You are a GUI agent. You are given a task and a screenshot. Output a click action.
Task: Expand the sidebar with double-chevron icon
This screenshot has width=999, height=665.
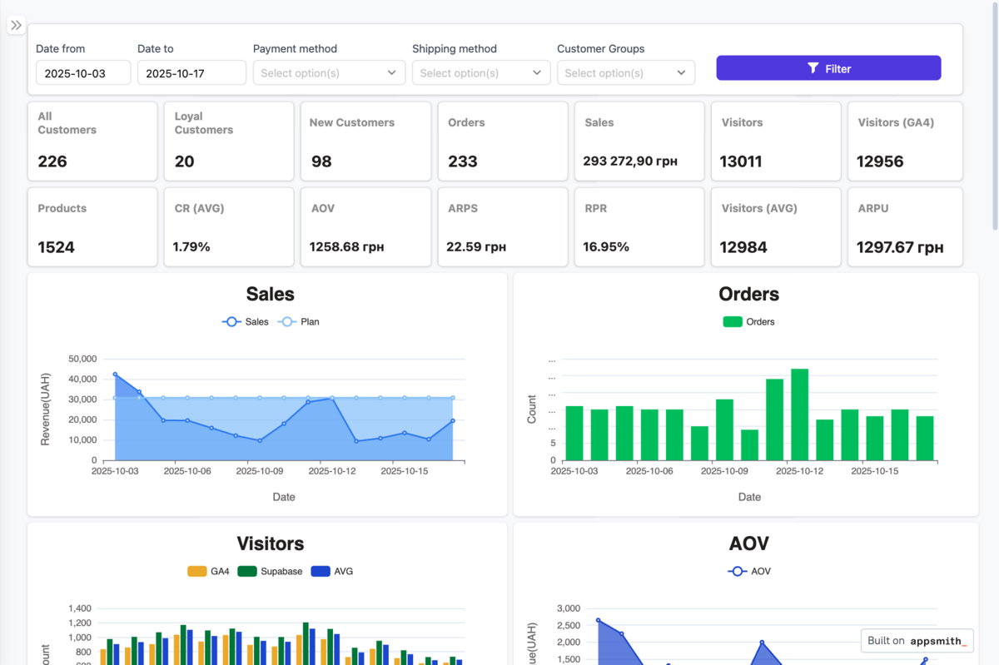(x=17, y=26)
